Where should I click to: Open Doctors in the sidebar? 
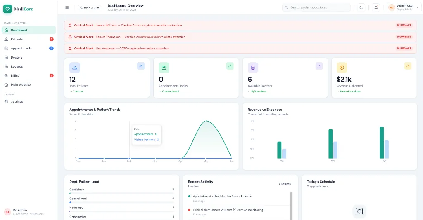[x=29, y=57]
